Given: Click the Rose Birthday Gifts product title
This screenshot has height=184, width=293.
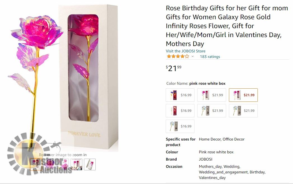Looking at the screenshot, I should click(227, 26).
